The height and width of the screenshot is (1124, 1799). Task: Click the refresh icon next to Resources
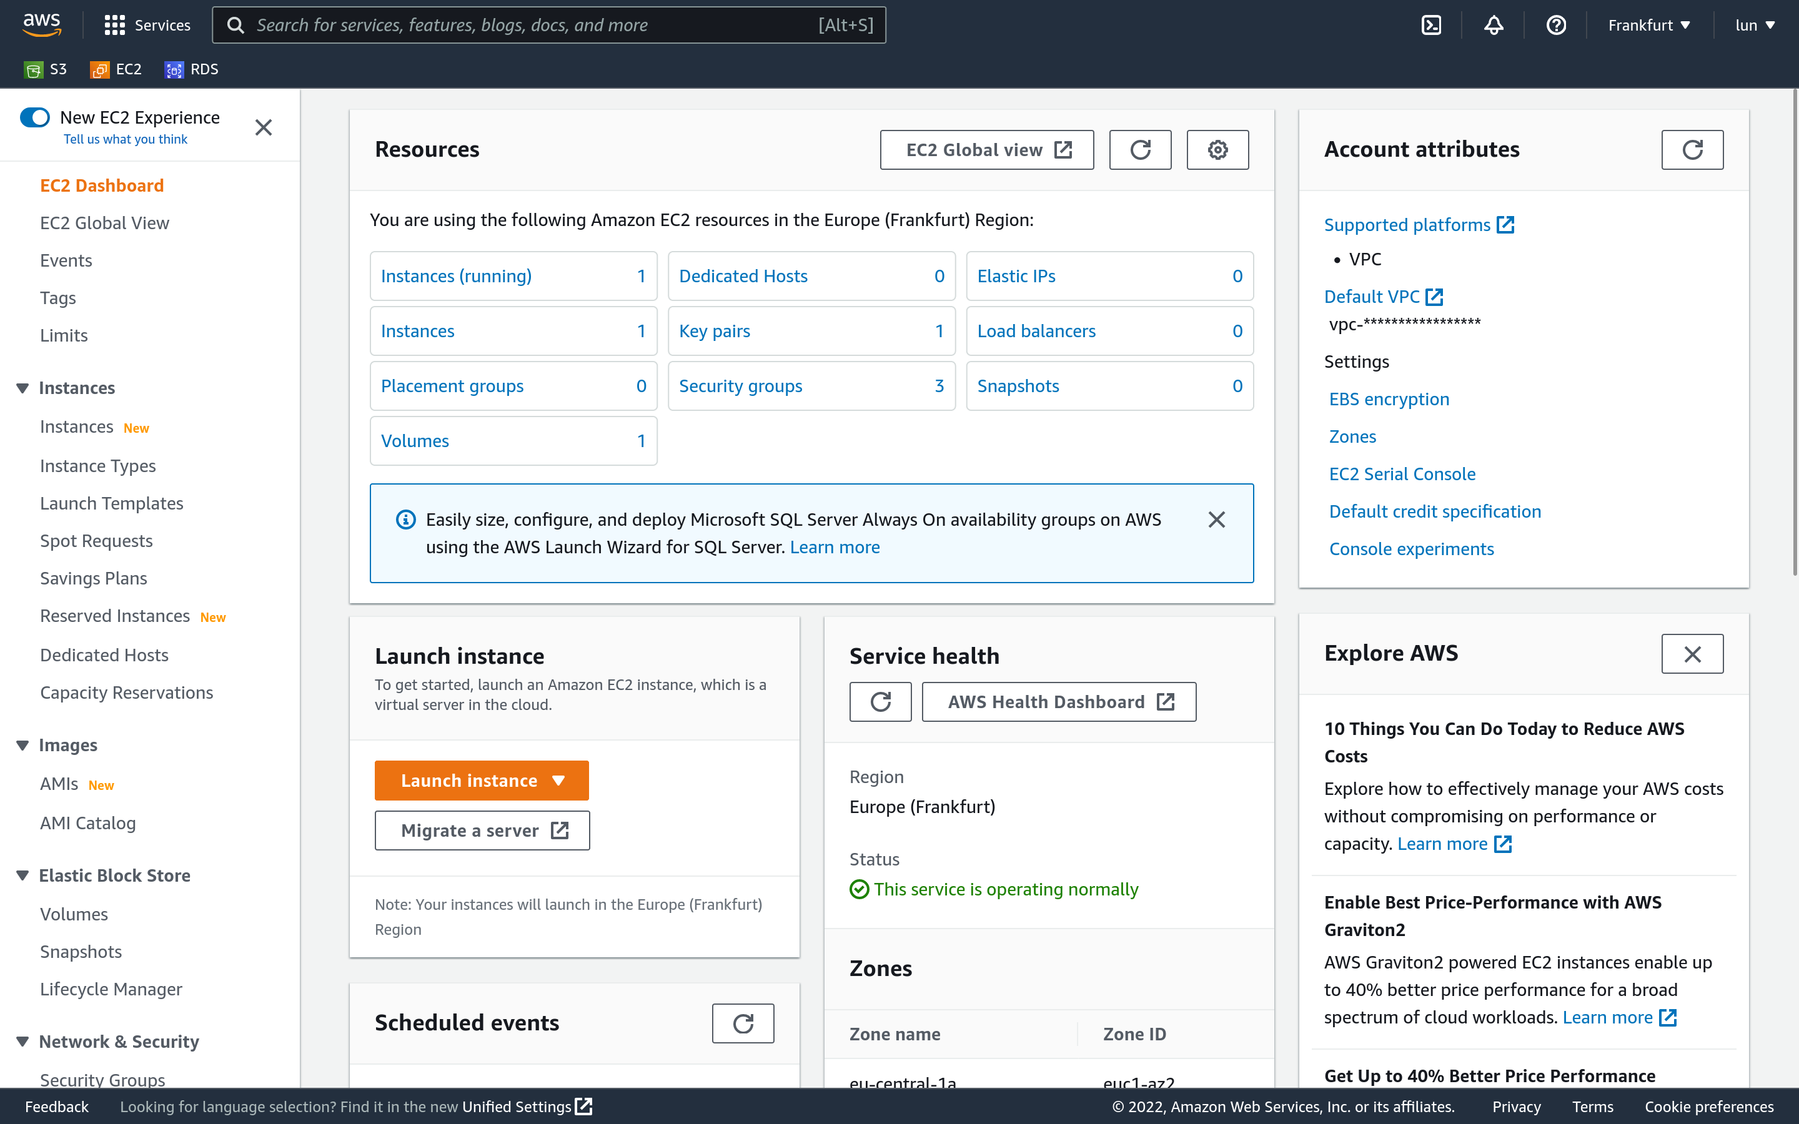pos(1140,149)
